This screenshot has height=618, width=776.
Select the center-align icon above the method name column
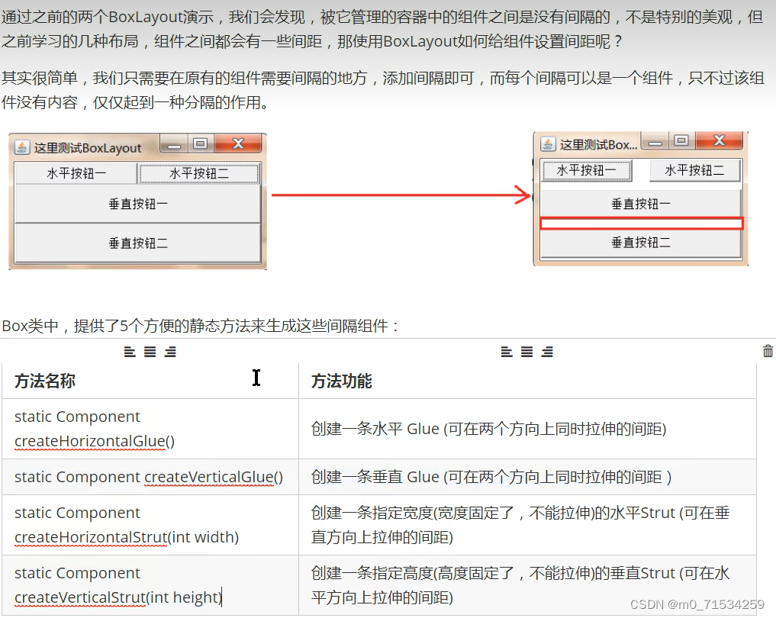click(150, 351)
